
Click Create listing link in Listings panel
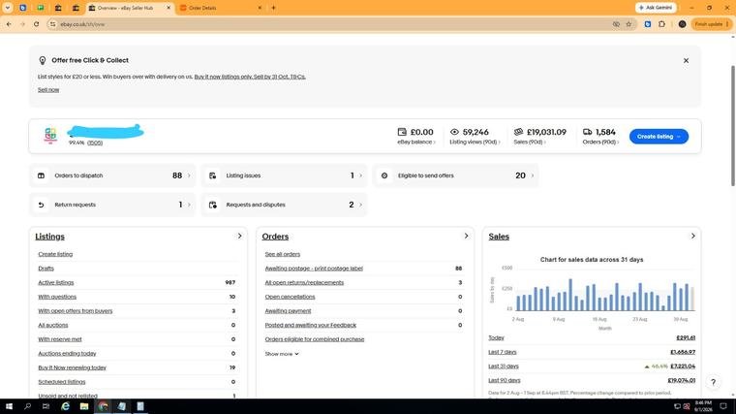pyautogui.click(x=55, y=254)
